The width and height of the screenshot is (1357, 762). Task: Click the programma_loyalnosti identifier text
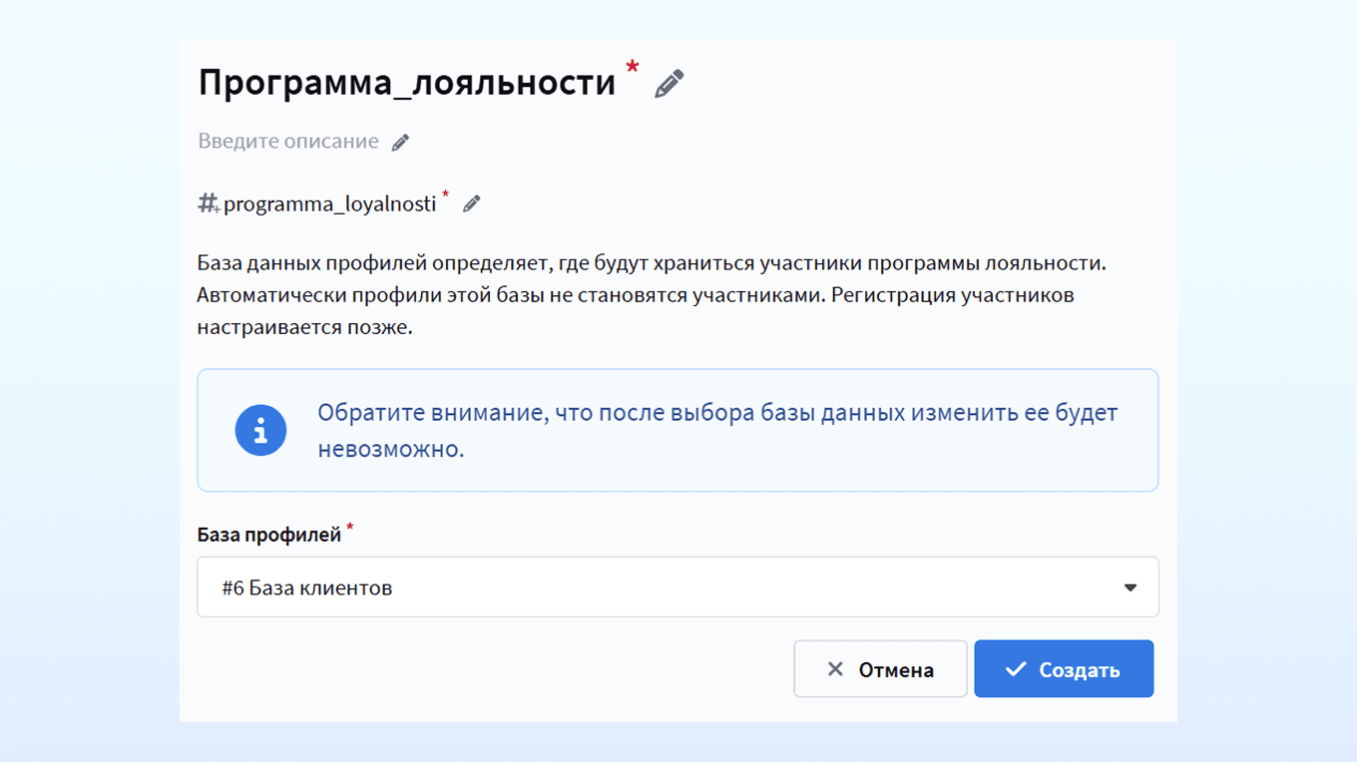330,204
